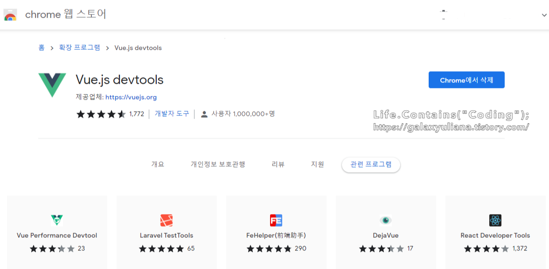Click the Chrome에서 삭제 button
The width and height of the screenshot is (549, 269).
point(466,80)
